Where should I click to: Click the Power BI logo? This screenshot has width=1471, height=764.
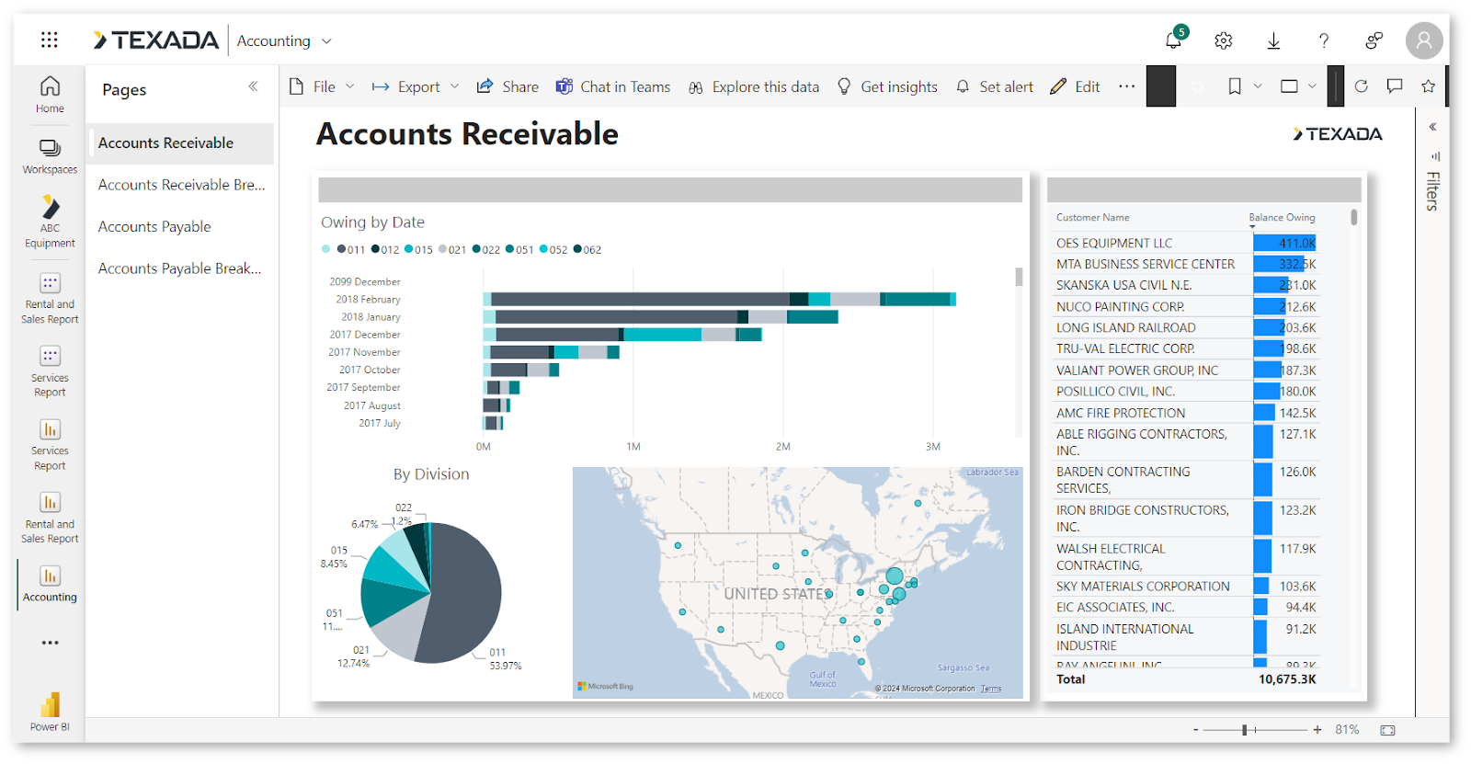[50, 712]
